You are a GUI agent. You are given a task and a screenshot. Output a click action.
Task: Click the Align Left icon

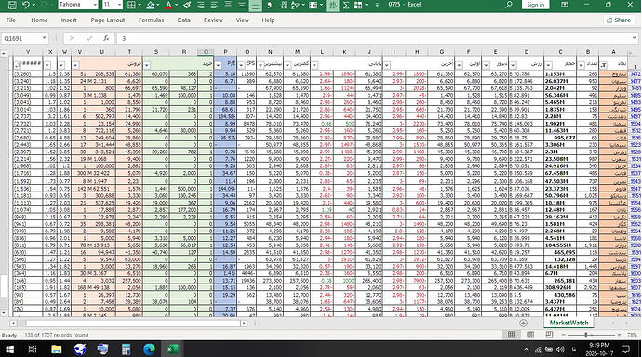tap(214, 5)
